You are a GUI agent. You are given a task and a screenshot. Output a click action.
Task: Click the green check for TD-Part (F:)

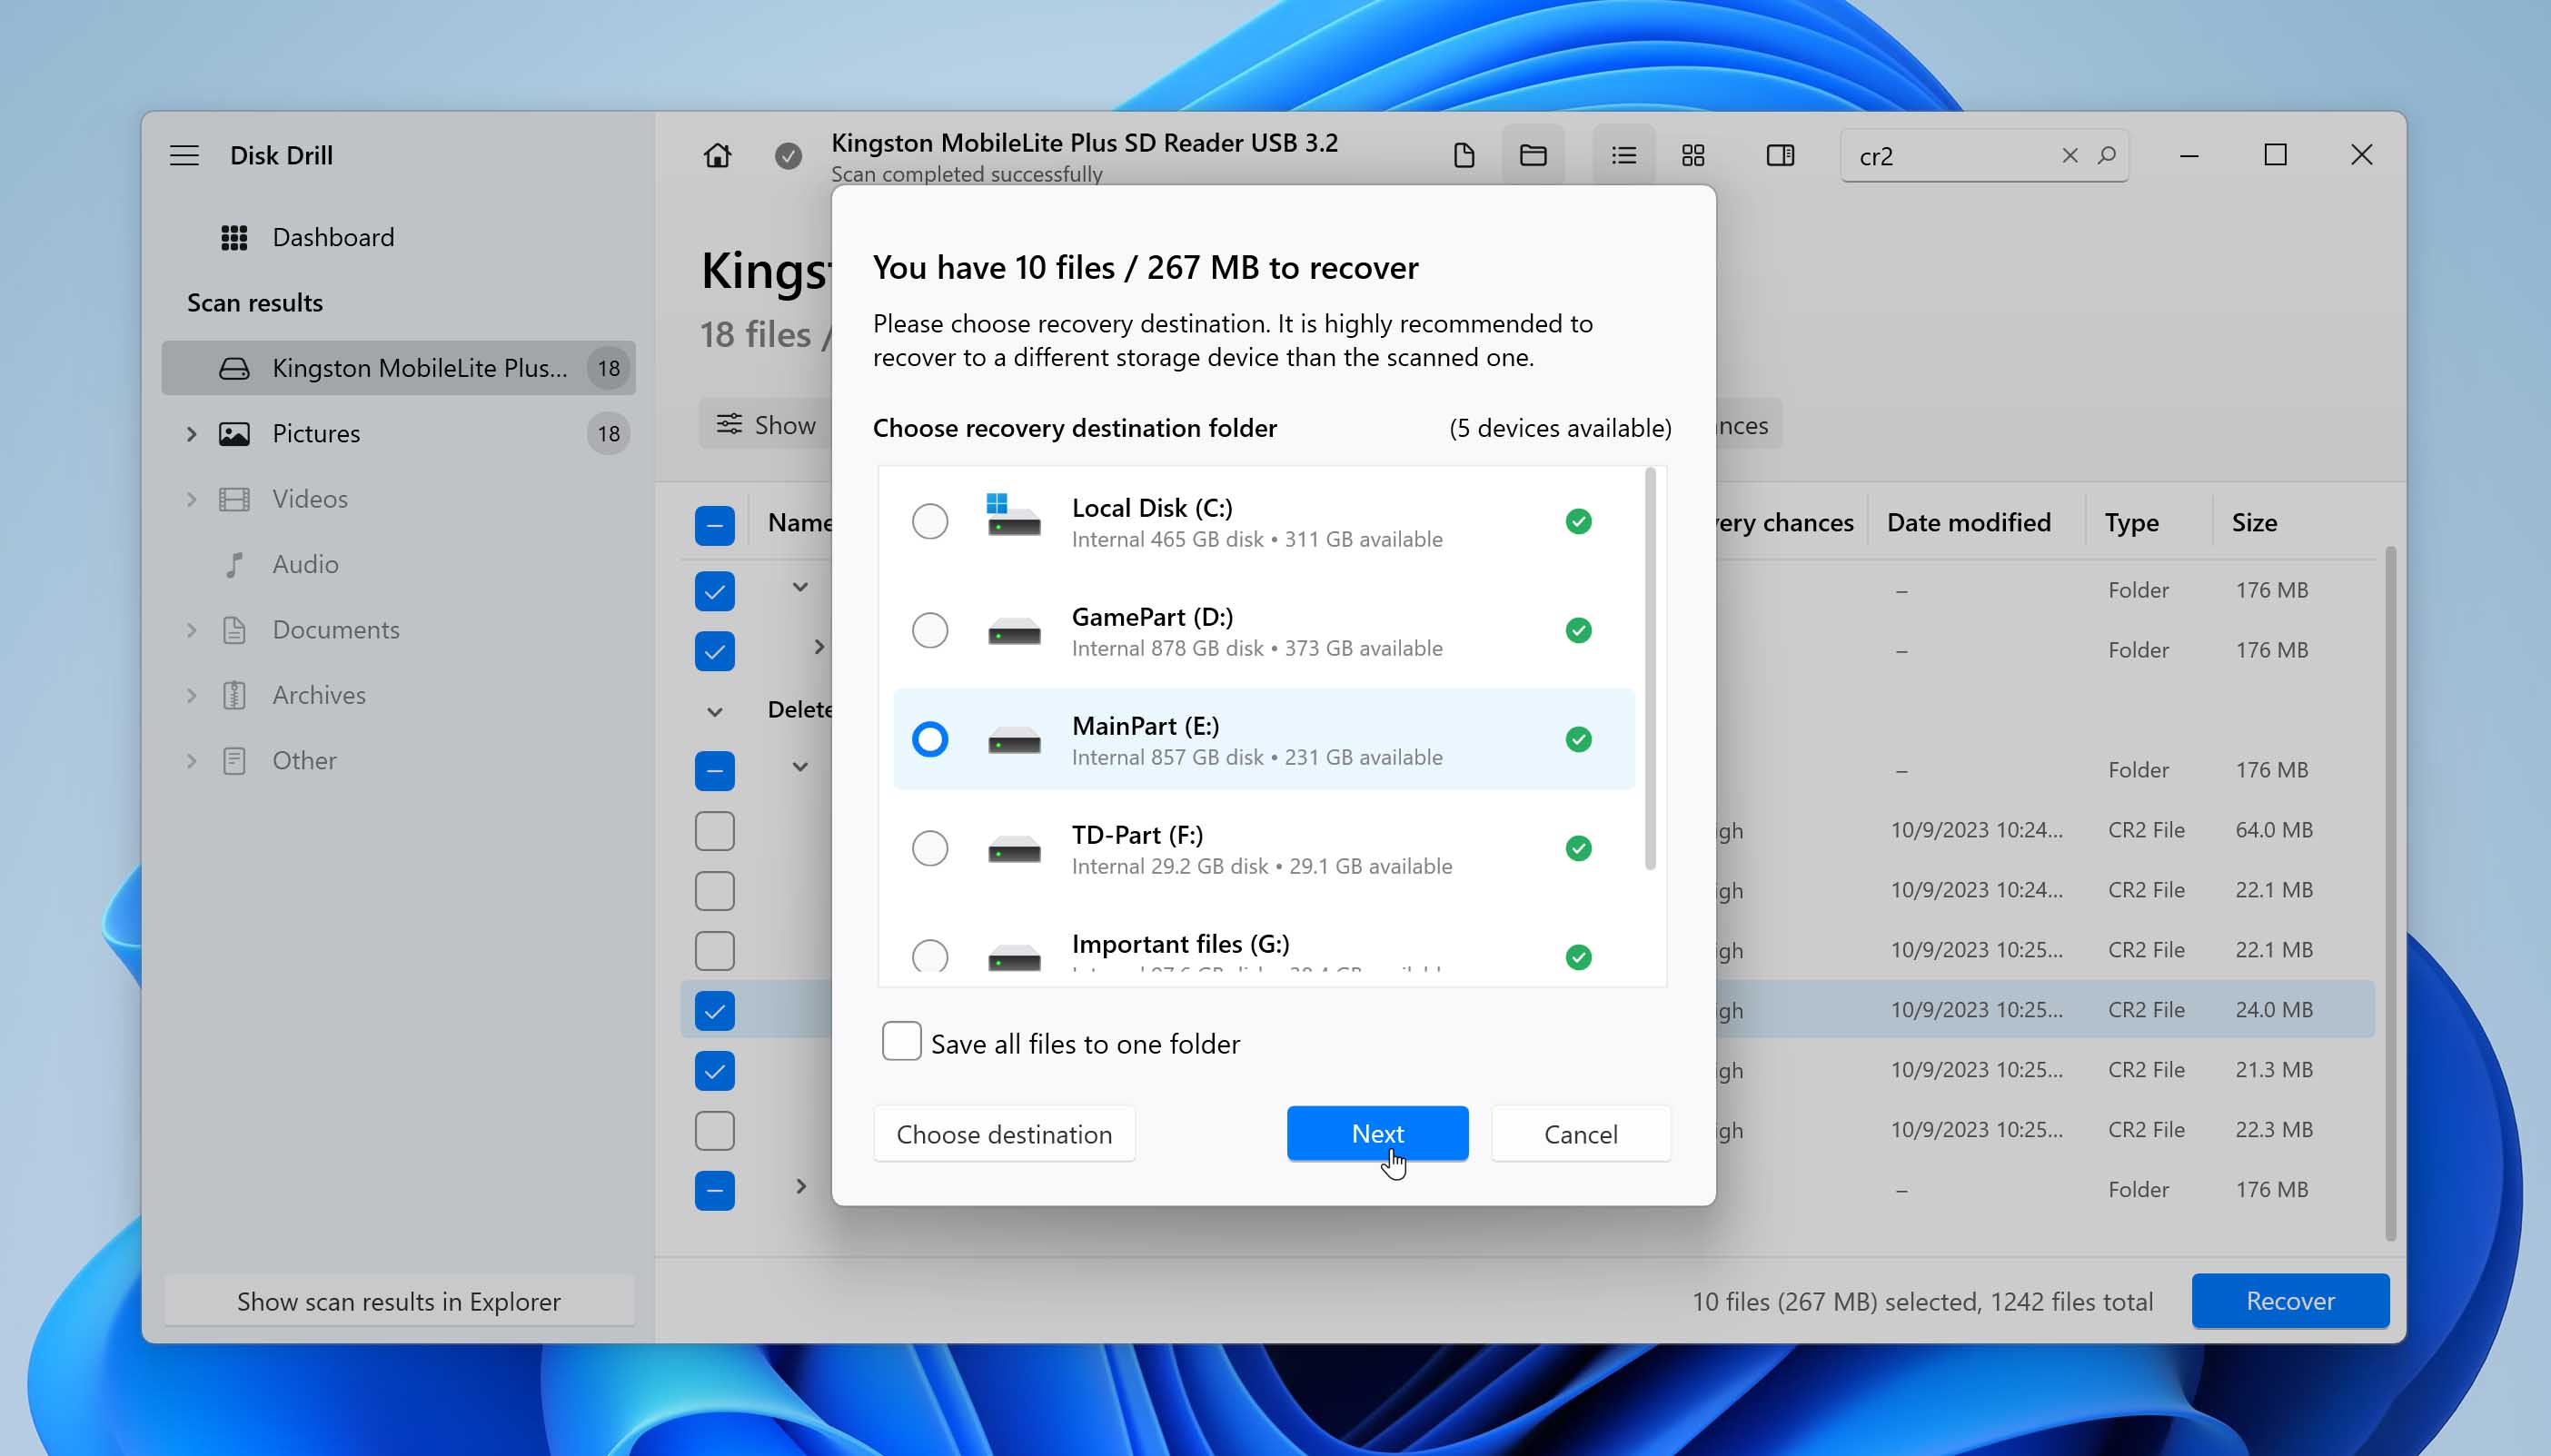[1578, 848]
